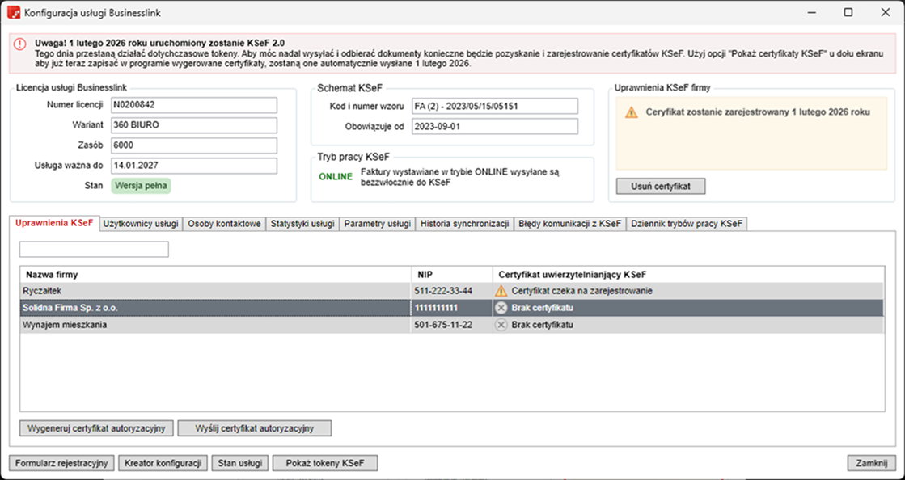This screenshot has width=905, height=480.
Task: Switch to the Osoby kontaktowe tab
Action: pyautogui.click(x=224, y=224)
